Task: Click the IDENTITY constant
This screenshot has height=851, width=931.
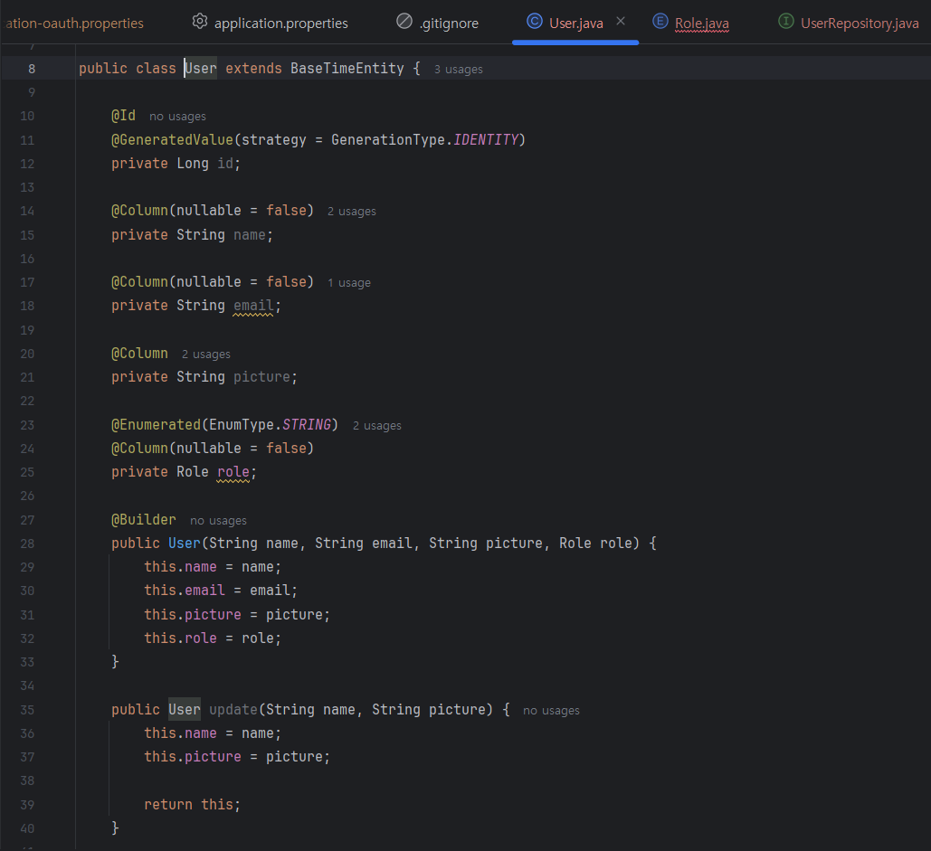Action: [x=486, y=139]
